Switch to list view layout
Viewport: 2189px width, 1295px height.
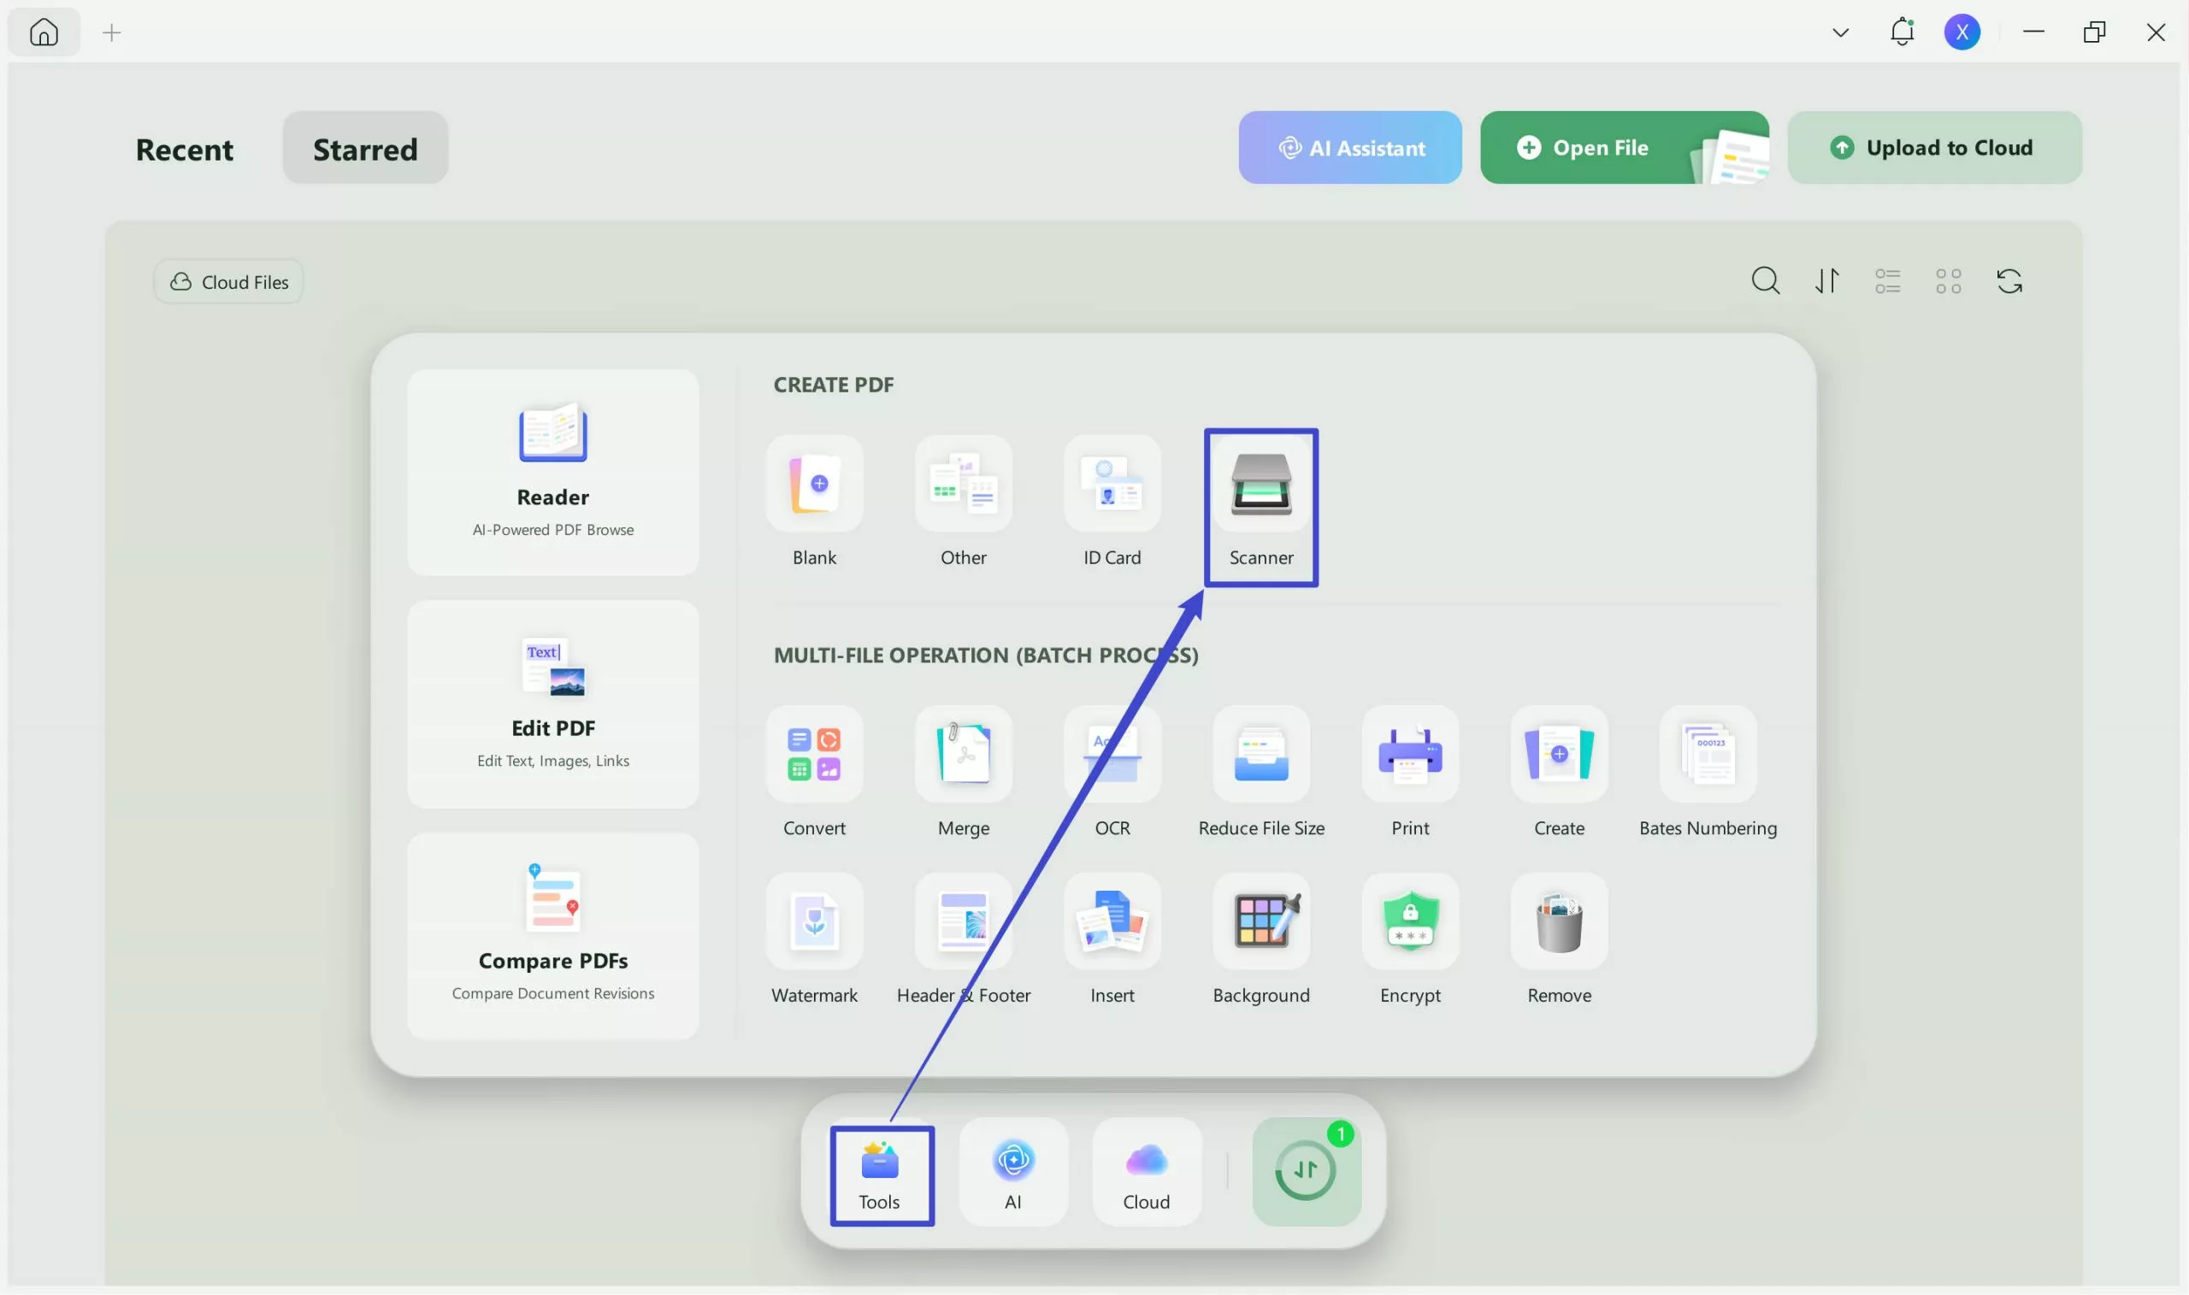(x=1887, y=280)
